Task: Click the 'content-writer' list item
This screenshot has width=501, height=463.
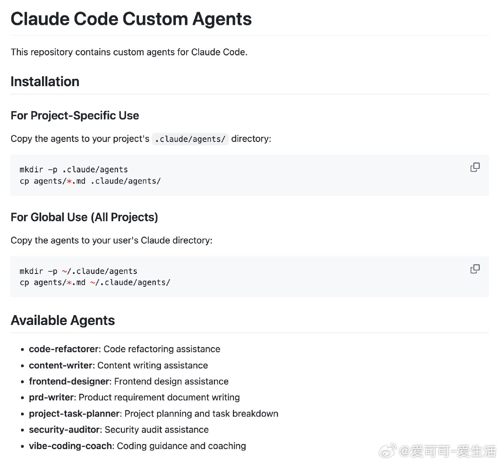Action: point(118,365)
